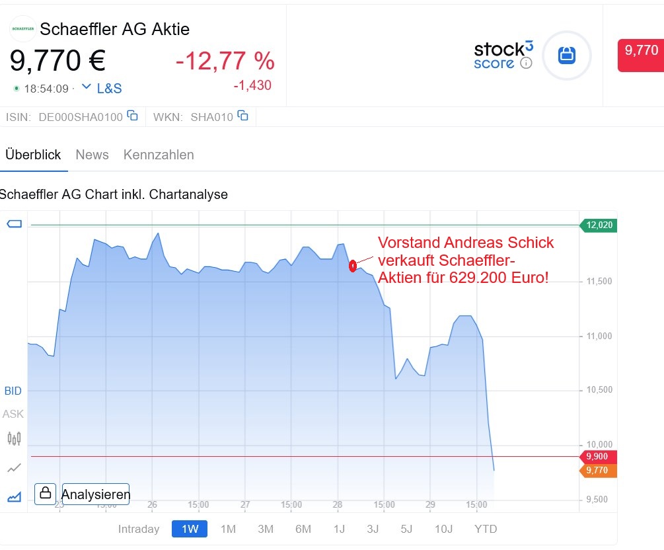Screen dimensions: 664x550
Task: Select the Intraday time range
Action: 139,529
